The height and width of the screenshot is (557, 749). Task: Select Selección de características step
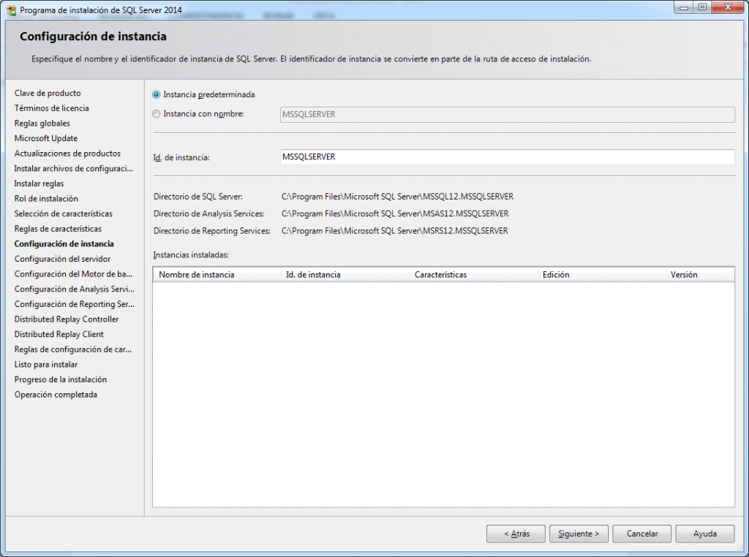[63, 214]
